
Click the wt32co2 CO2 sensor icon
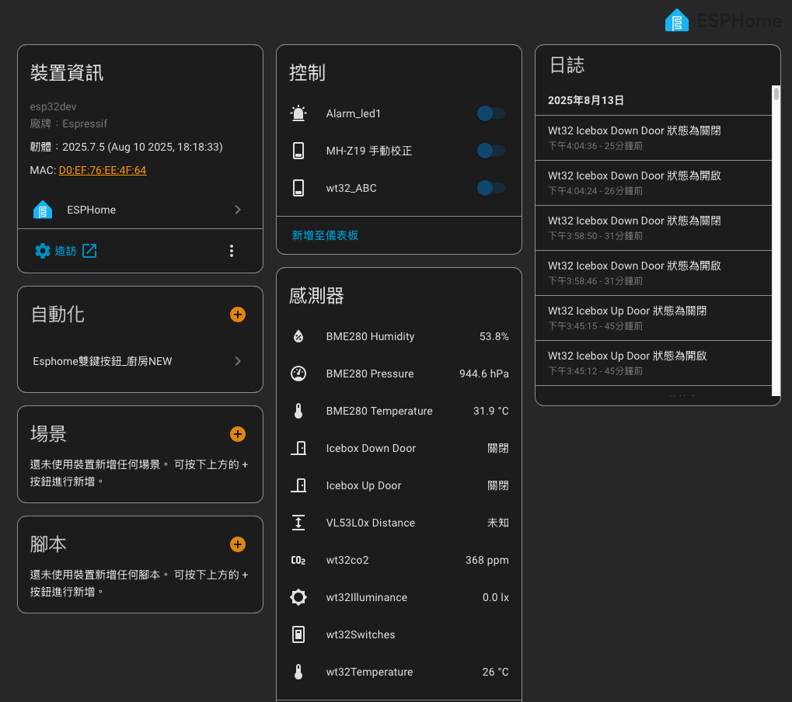[x=298, y=560]
